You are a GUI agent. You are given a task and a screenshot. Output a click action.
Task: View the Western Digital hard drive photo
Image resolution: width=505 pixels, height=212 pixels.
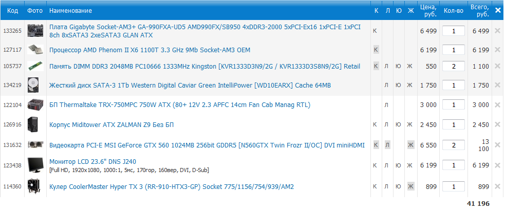pos(34,85)
